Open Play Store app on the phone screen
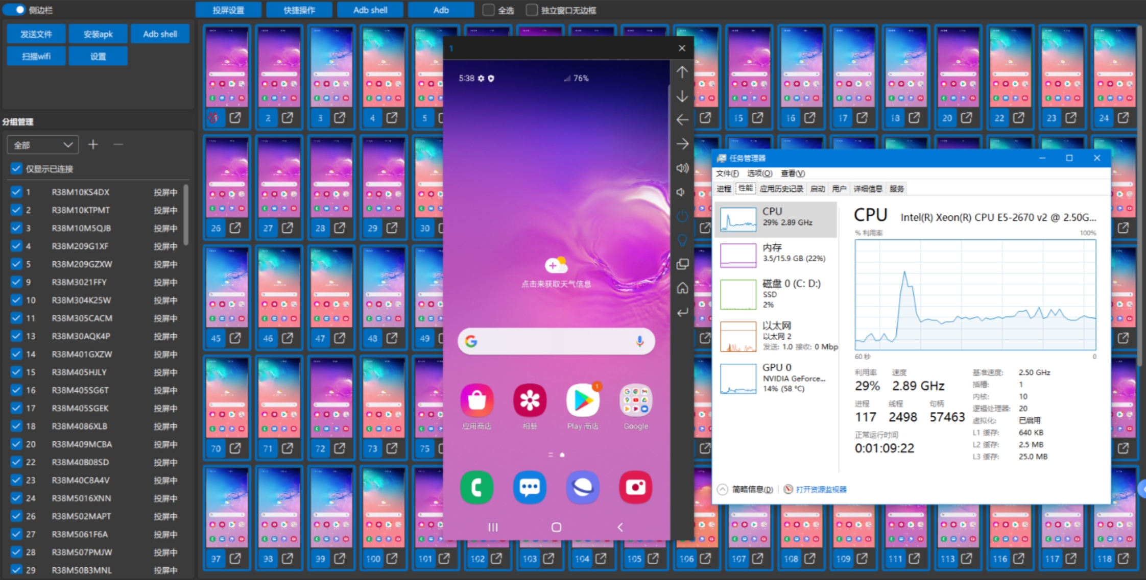This screenshot has height=580, width=1146. [x=583, y=401]
